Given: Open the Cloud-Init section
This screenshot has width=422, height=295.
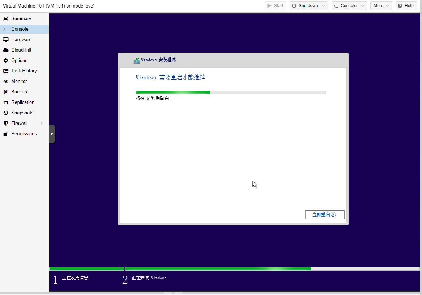Looking at the screenshot, I should tap(24, 50).
